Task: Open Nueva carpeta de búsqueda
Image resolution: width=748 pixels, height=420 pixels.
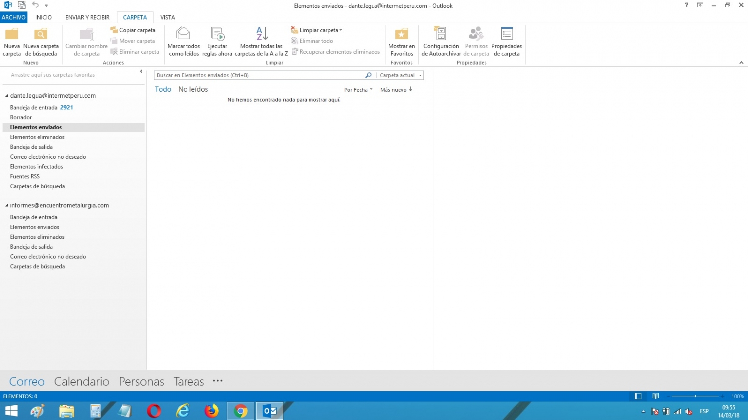Action: click(x=41, y=42)
